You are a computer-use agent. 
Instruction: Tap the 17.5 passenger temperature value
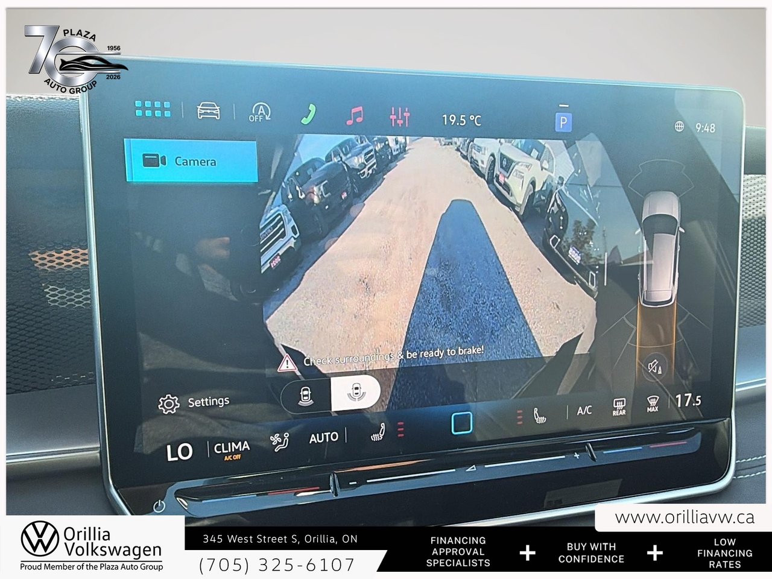tap(688, 400)
